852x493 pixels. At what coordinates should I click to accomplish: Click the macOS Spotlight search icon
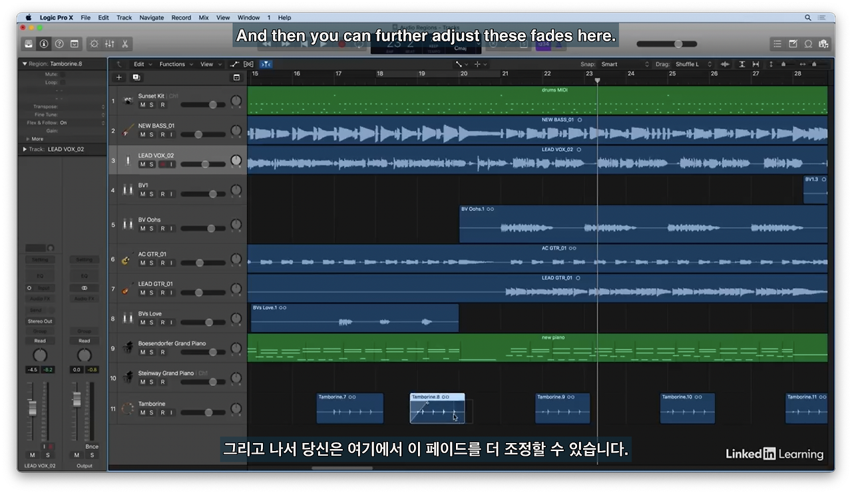[808, 18]
